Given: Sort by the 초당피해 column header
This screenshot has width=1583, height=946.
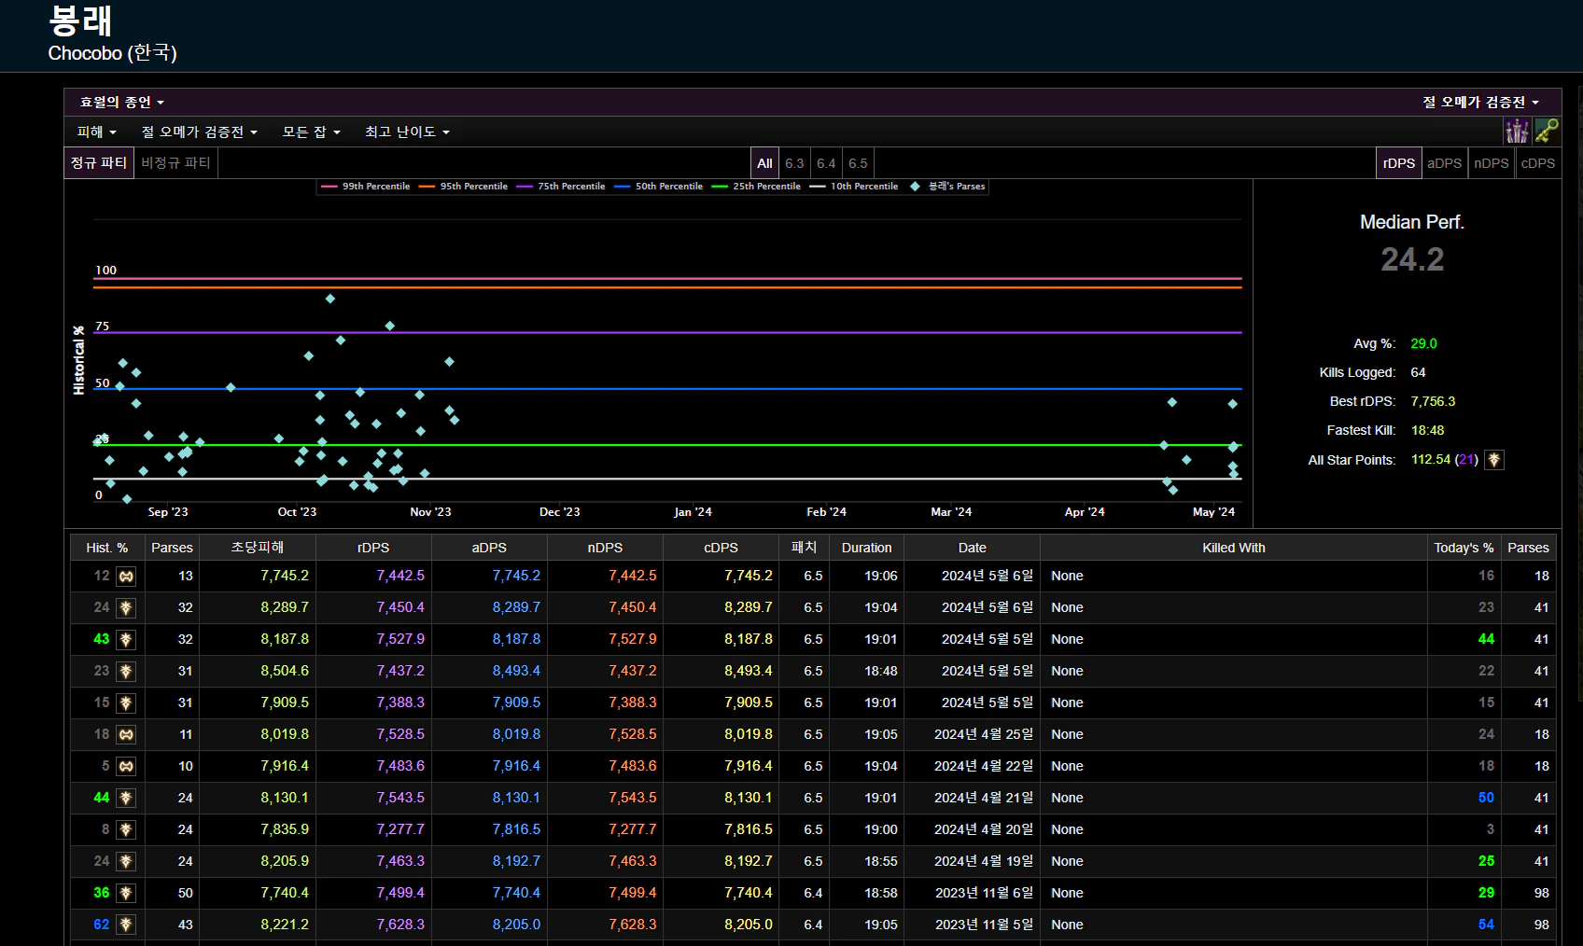Looking at the screenshot, I should click(258, 548).
